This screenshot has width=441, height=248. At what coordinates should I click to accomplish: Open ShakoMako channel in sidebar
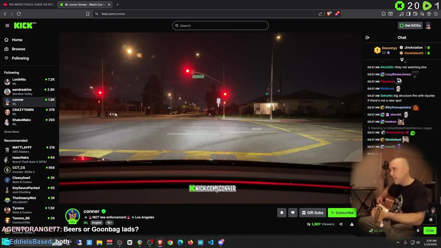pos(29,122)
